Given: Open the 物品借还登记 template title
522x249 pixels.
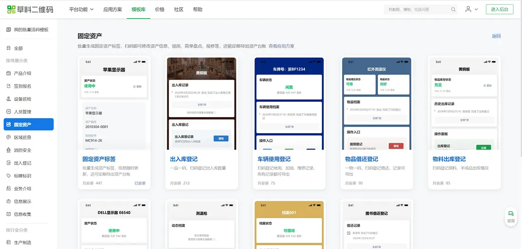Looking at the screenshot, I should pos(361,159).
